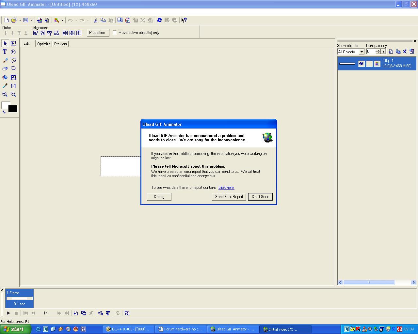Click the Send Error Report button
The height and width of the screenshot is (334, 418).
[229, 197]
